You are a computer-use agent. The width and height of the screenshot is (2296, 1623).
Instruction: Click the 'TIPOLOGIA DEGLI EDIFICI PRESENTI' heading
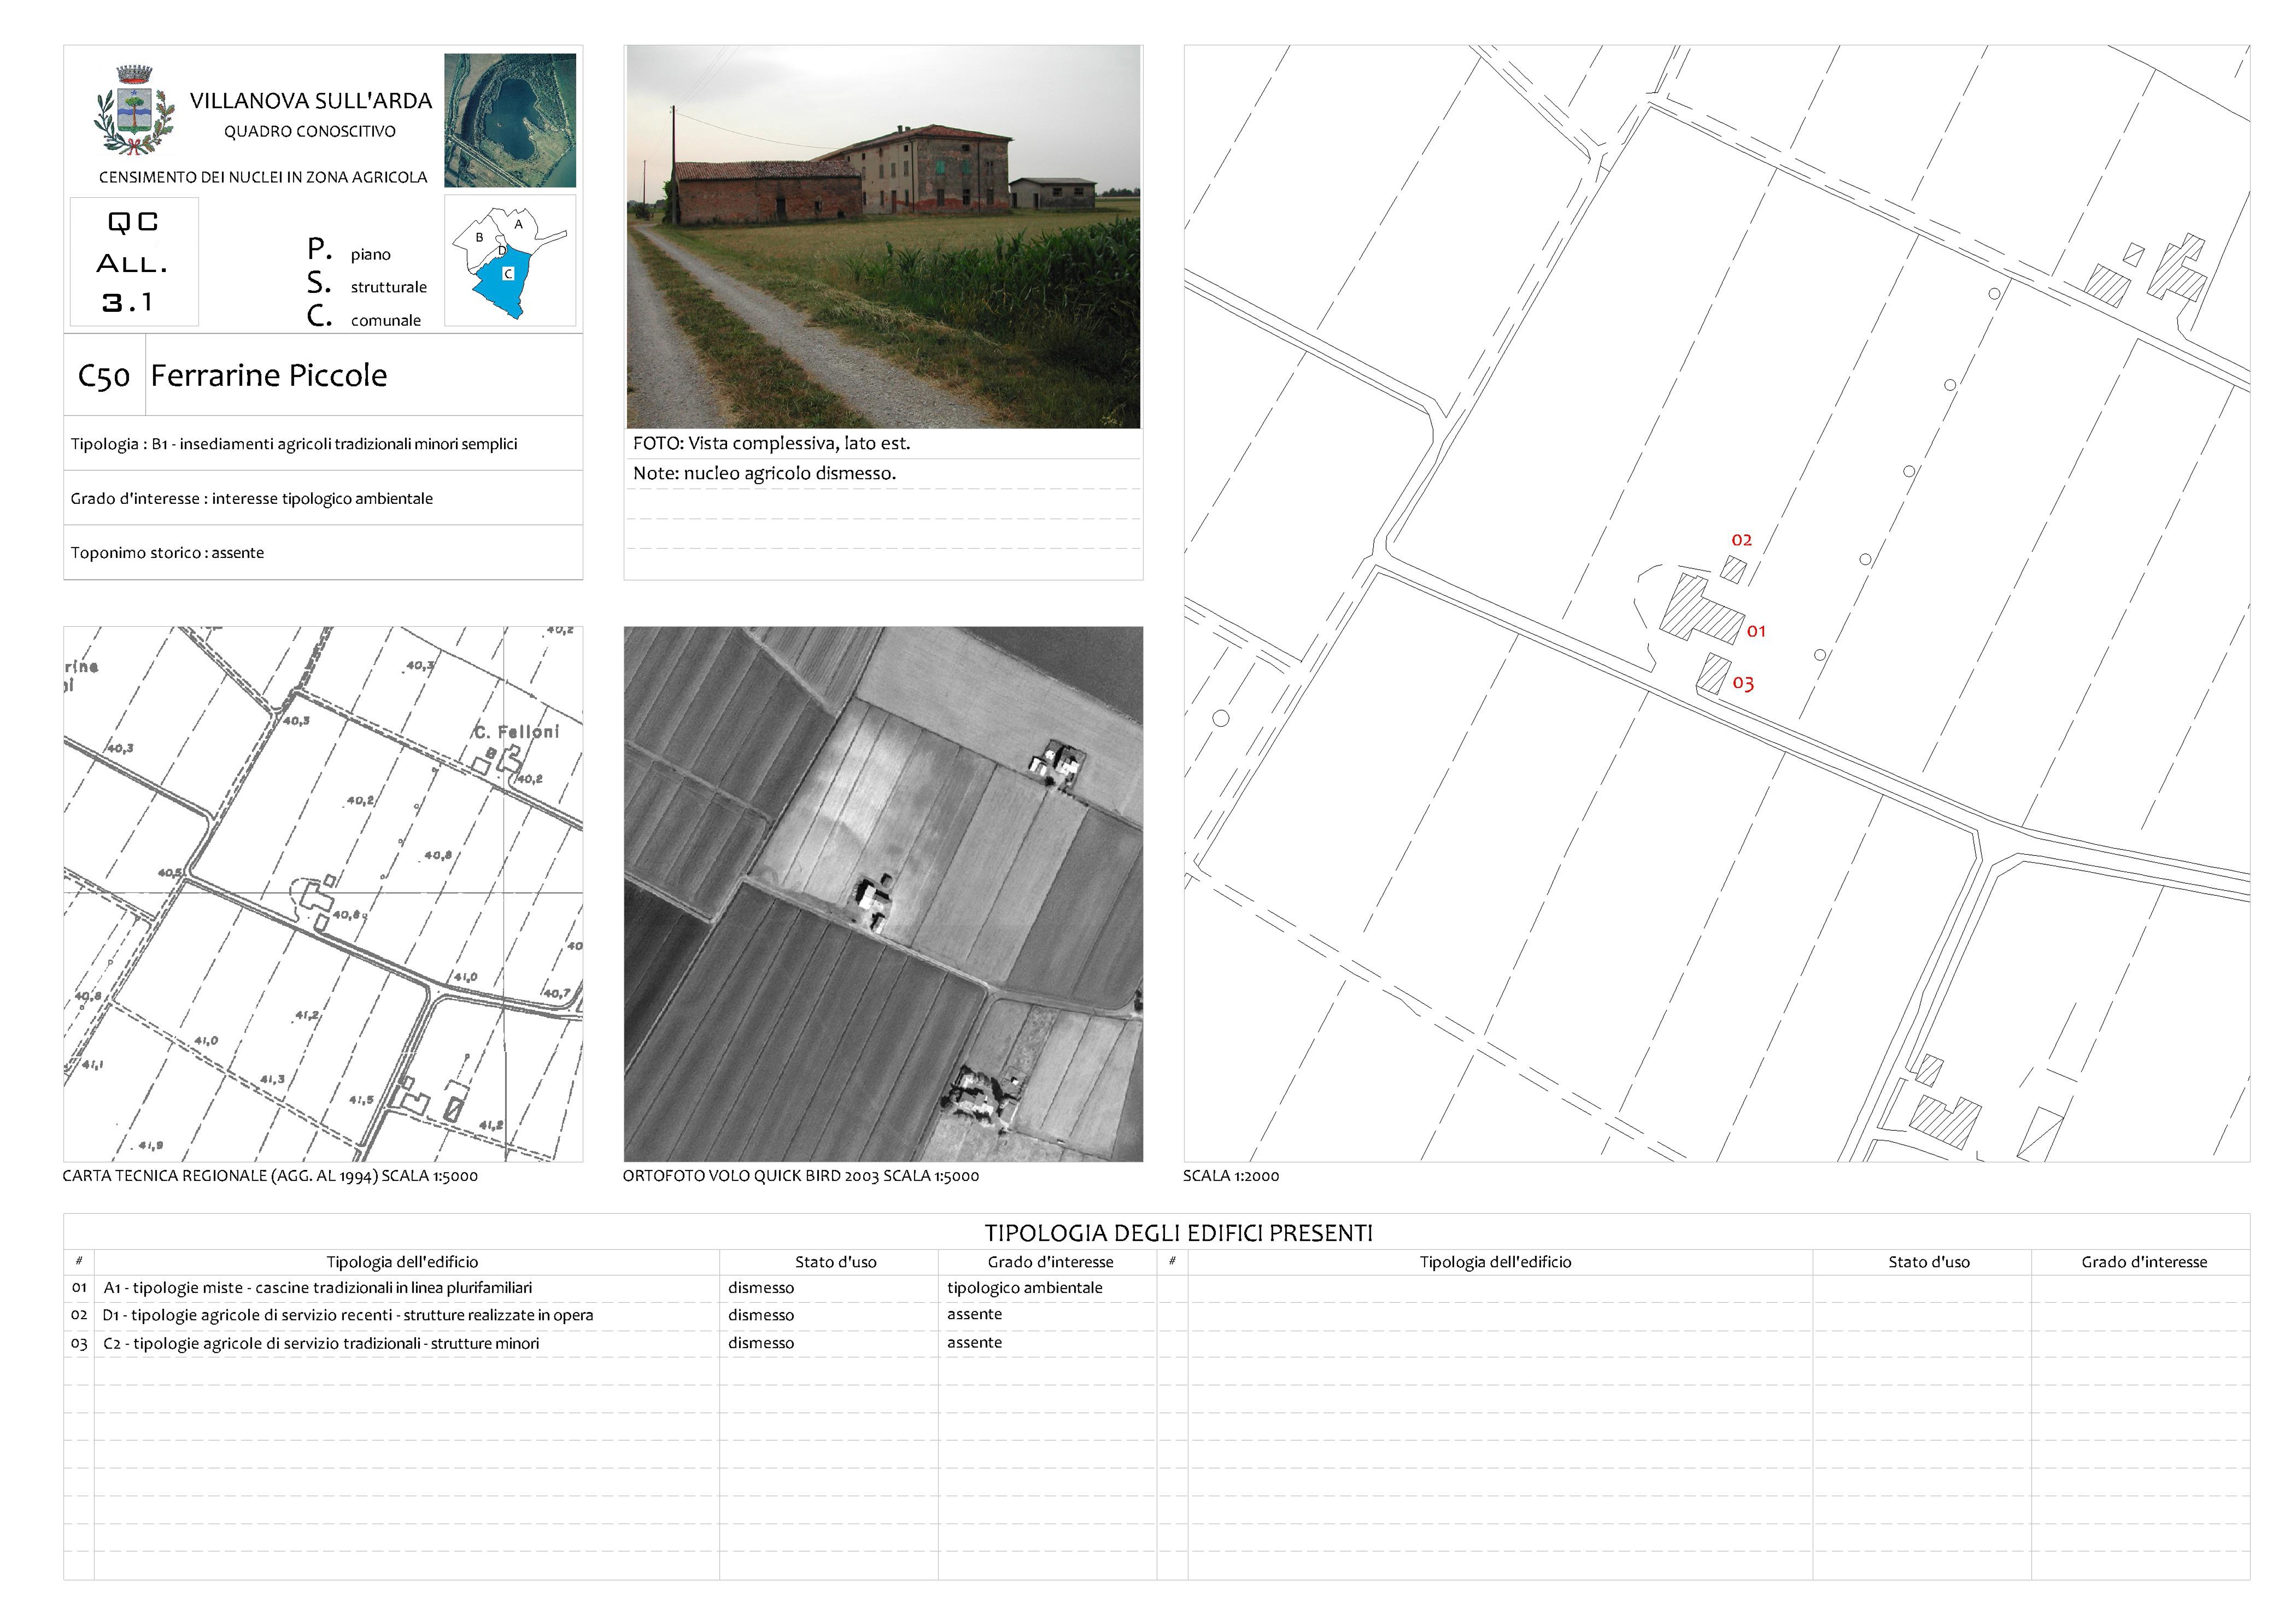tap(1179, 1233)
